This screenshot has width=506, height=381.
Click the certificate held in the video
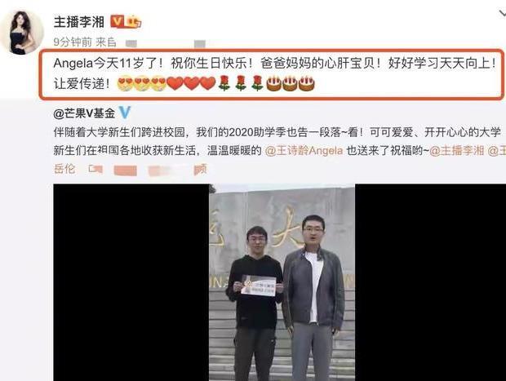258,286
